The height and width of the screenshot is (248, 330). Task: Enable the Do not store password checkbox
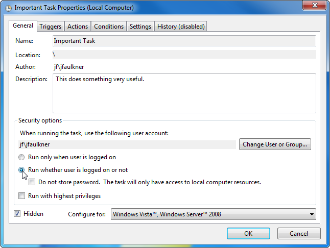(x=32, y=182)
